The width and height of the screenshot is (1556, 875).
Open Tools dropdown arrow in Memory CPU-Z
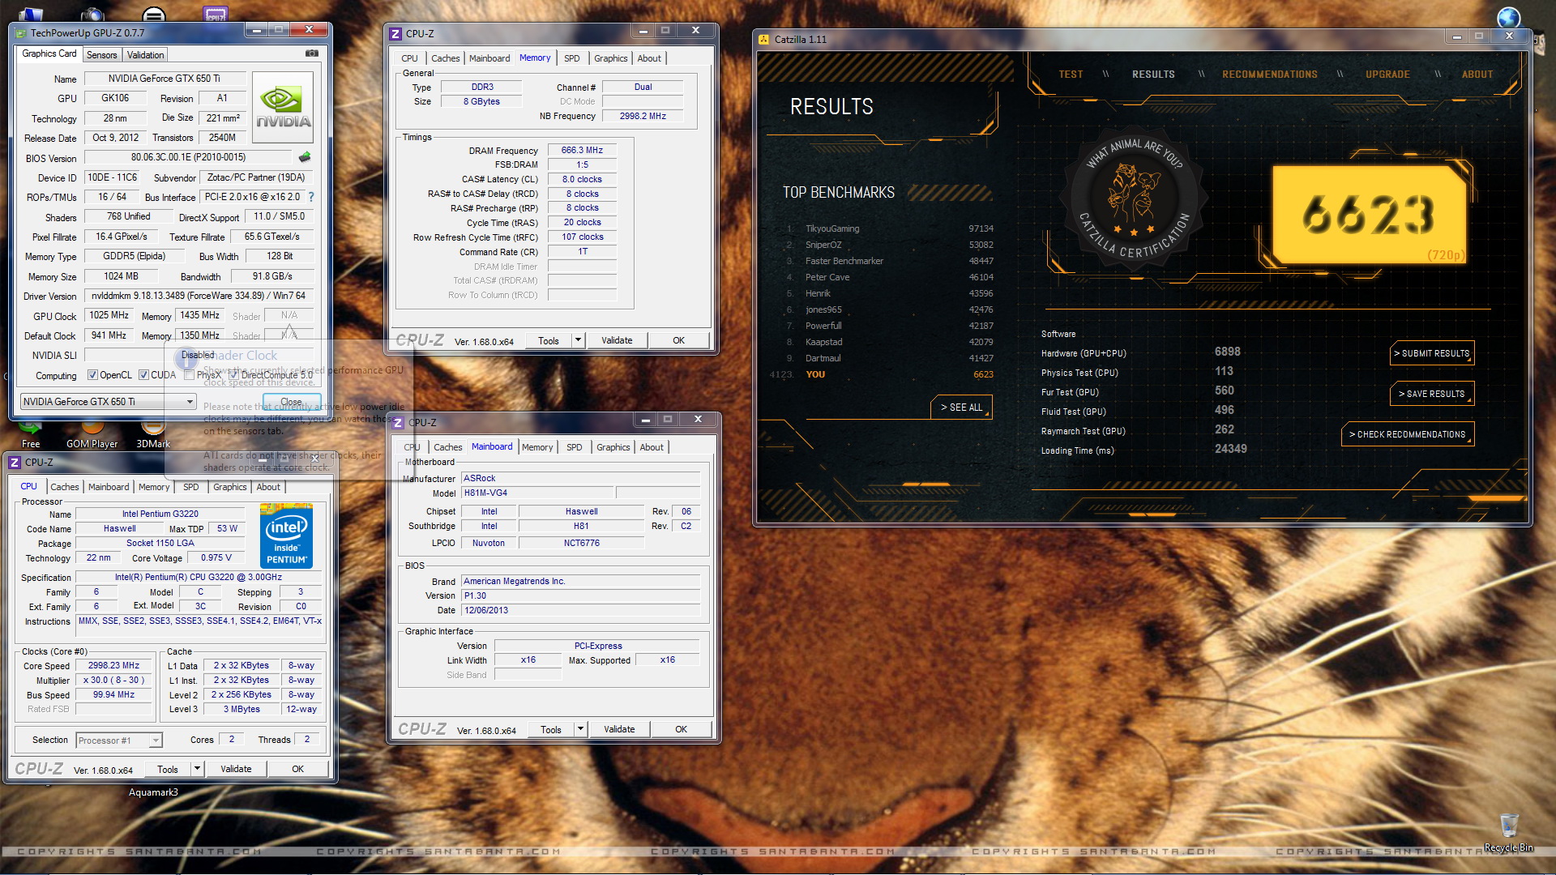579,340
